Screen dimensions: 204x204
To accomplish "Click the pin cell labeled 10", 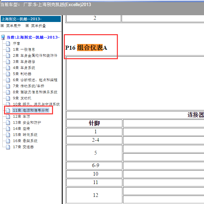I will pyautogui.click(x=94, y=174).
